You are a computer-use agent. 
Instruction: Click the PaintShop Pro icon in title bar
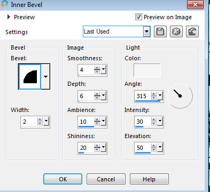pos(5,4)
